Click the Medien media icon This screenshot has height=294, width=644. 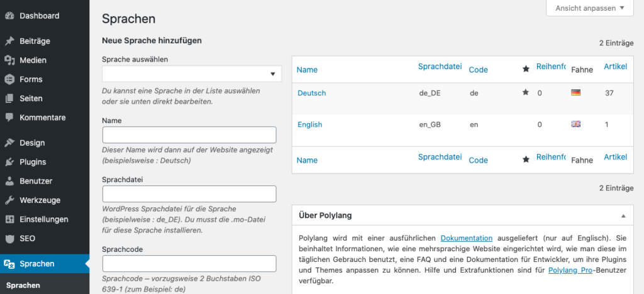point(9,60)
